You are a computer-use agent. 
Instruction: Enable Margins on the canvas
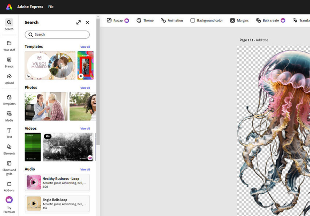pos(239,20)
